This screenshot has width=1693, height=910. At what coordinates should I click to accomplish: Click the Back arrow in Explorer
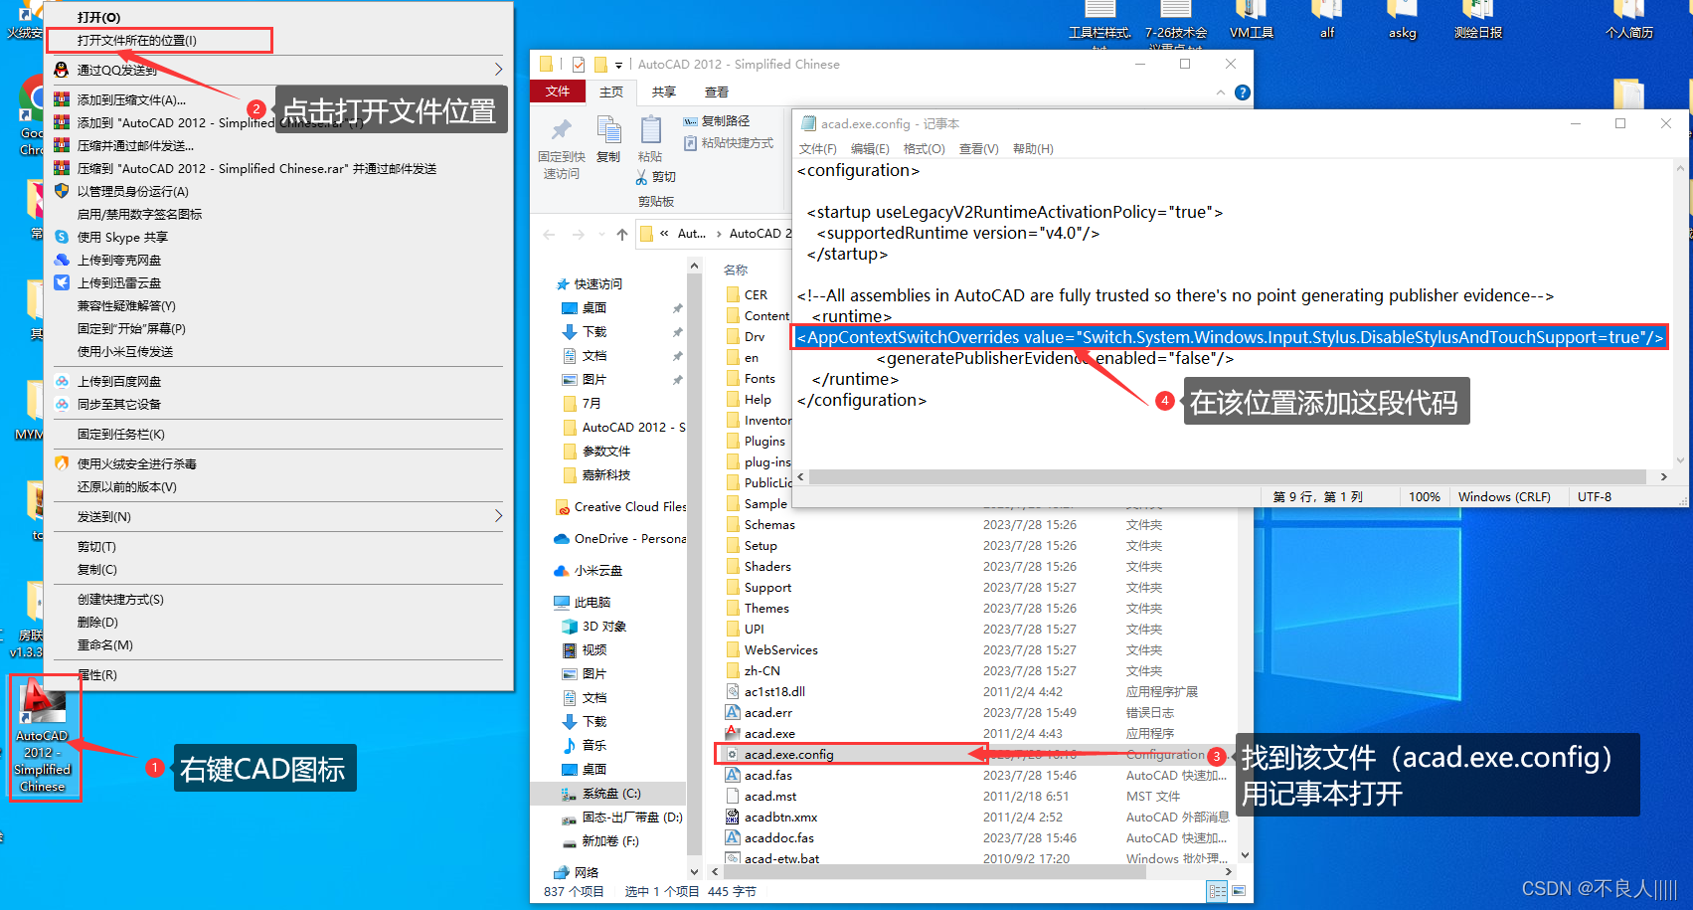[x=549, y=234]
